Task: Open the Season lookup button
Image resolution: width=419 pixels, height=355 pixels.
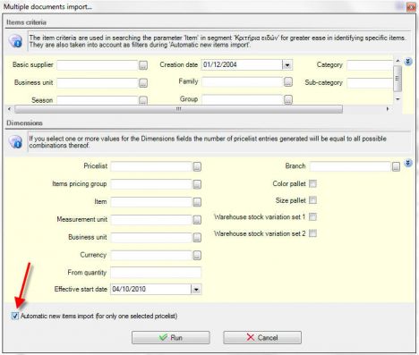Action: tap(143, 100)
